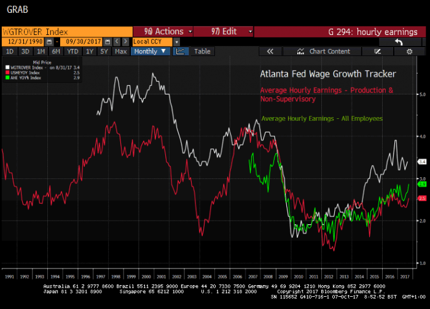Click the Atlanta Fed Wage Growth Tracker annotation
The height and width of the screenshot is (309, 430).
(x=328, y=74)
